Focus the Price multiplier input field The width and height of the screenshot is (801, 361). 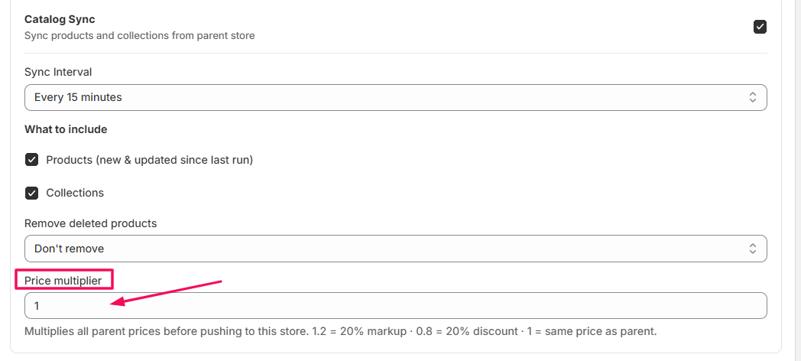[x=397, y=306]
